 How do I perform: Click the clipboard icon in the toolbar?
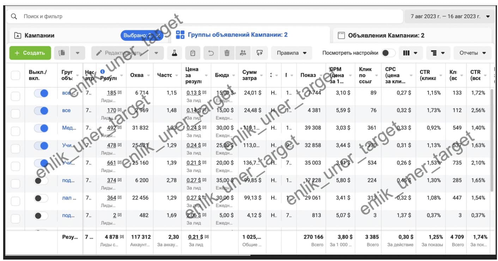click(x=193, y=53)
